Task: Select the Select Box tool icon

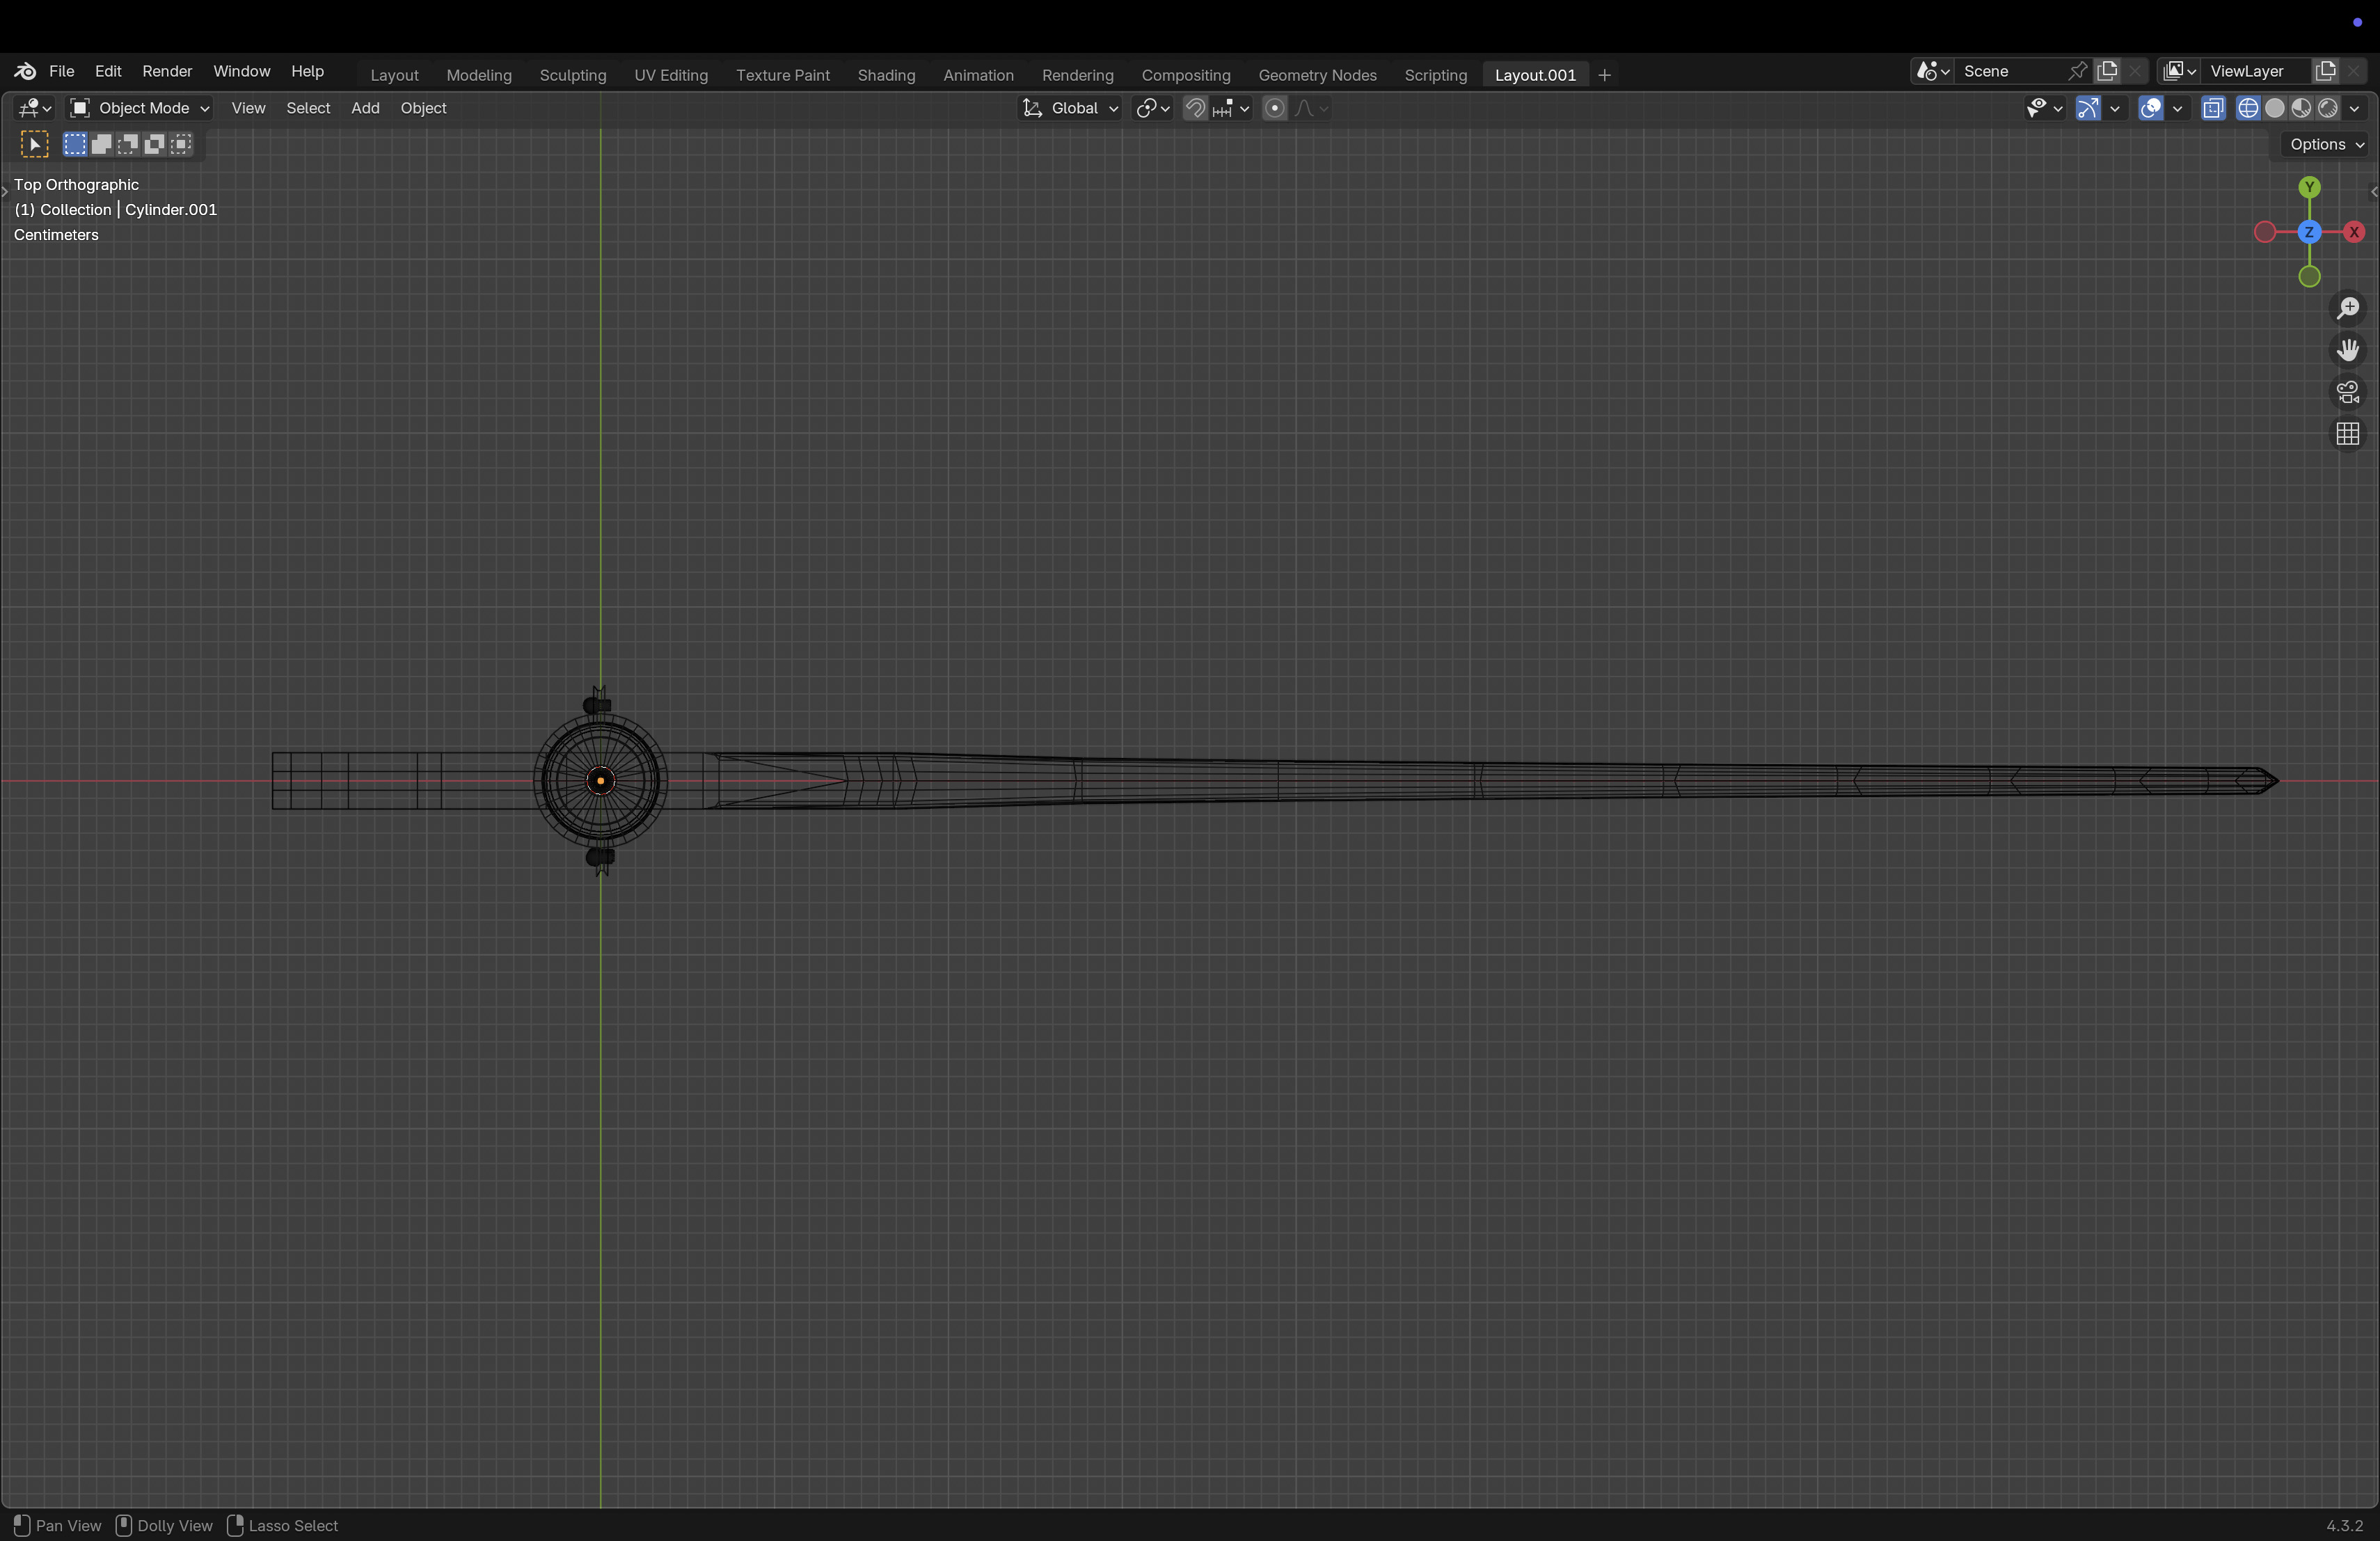Action: coord(34,144)
